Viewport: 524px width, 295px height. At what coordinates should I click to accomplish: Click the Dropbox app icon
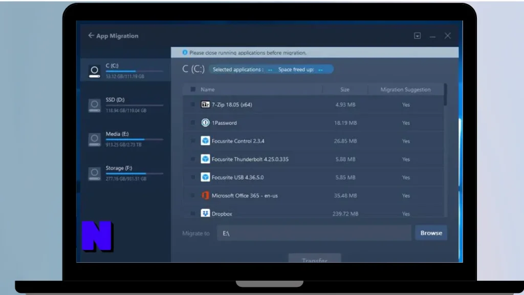[x=205, y=213]
